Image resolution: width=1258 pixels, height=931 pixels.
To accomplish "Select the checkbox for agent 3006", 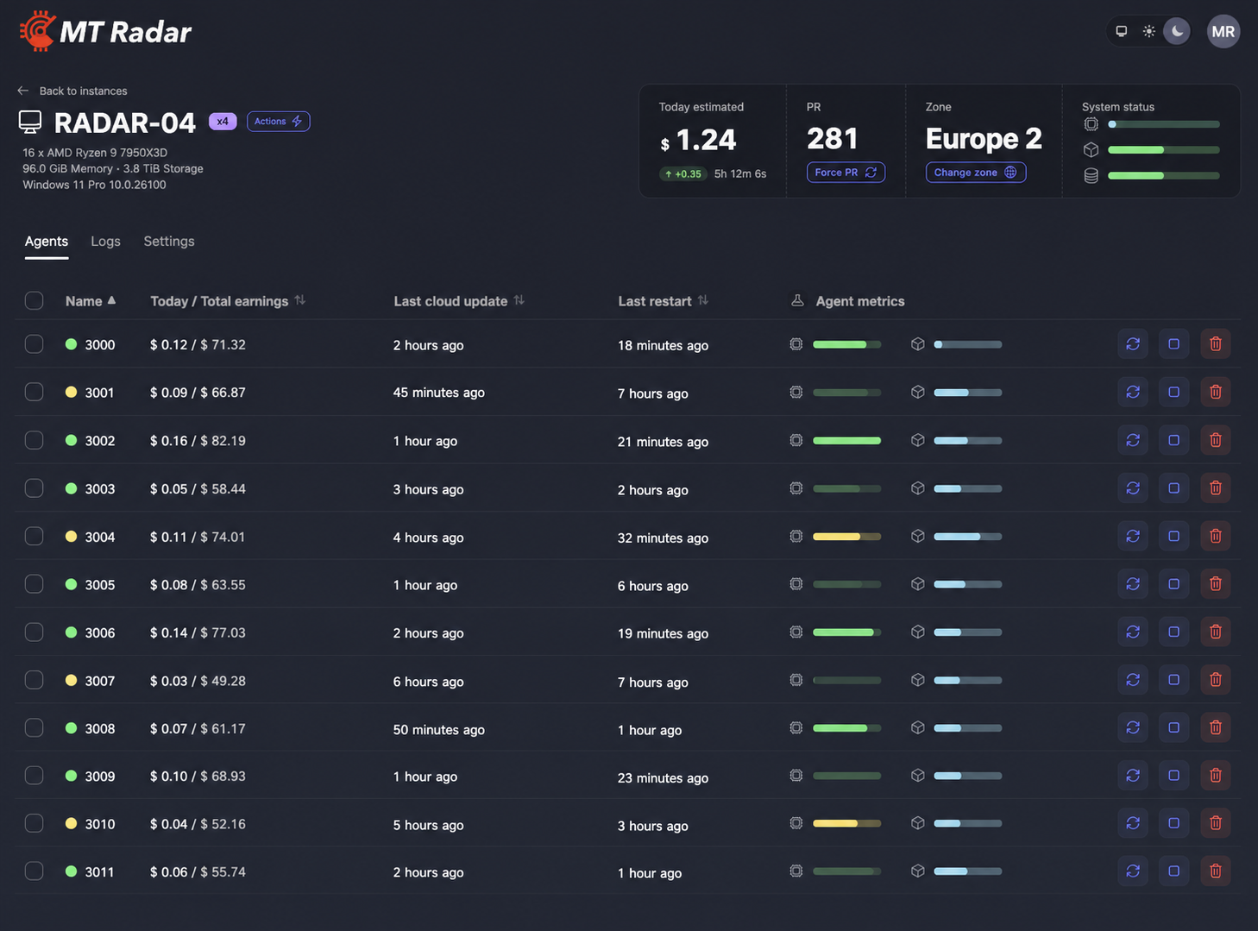I will point(34,632).
